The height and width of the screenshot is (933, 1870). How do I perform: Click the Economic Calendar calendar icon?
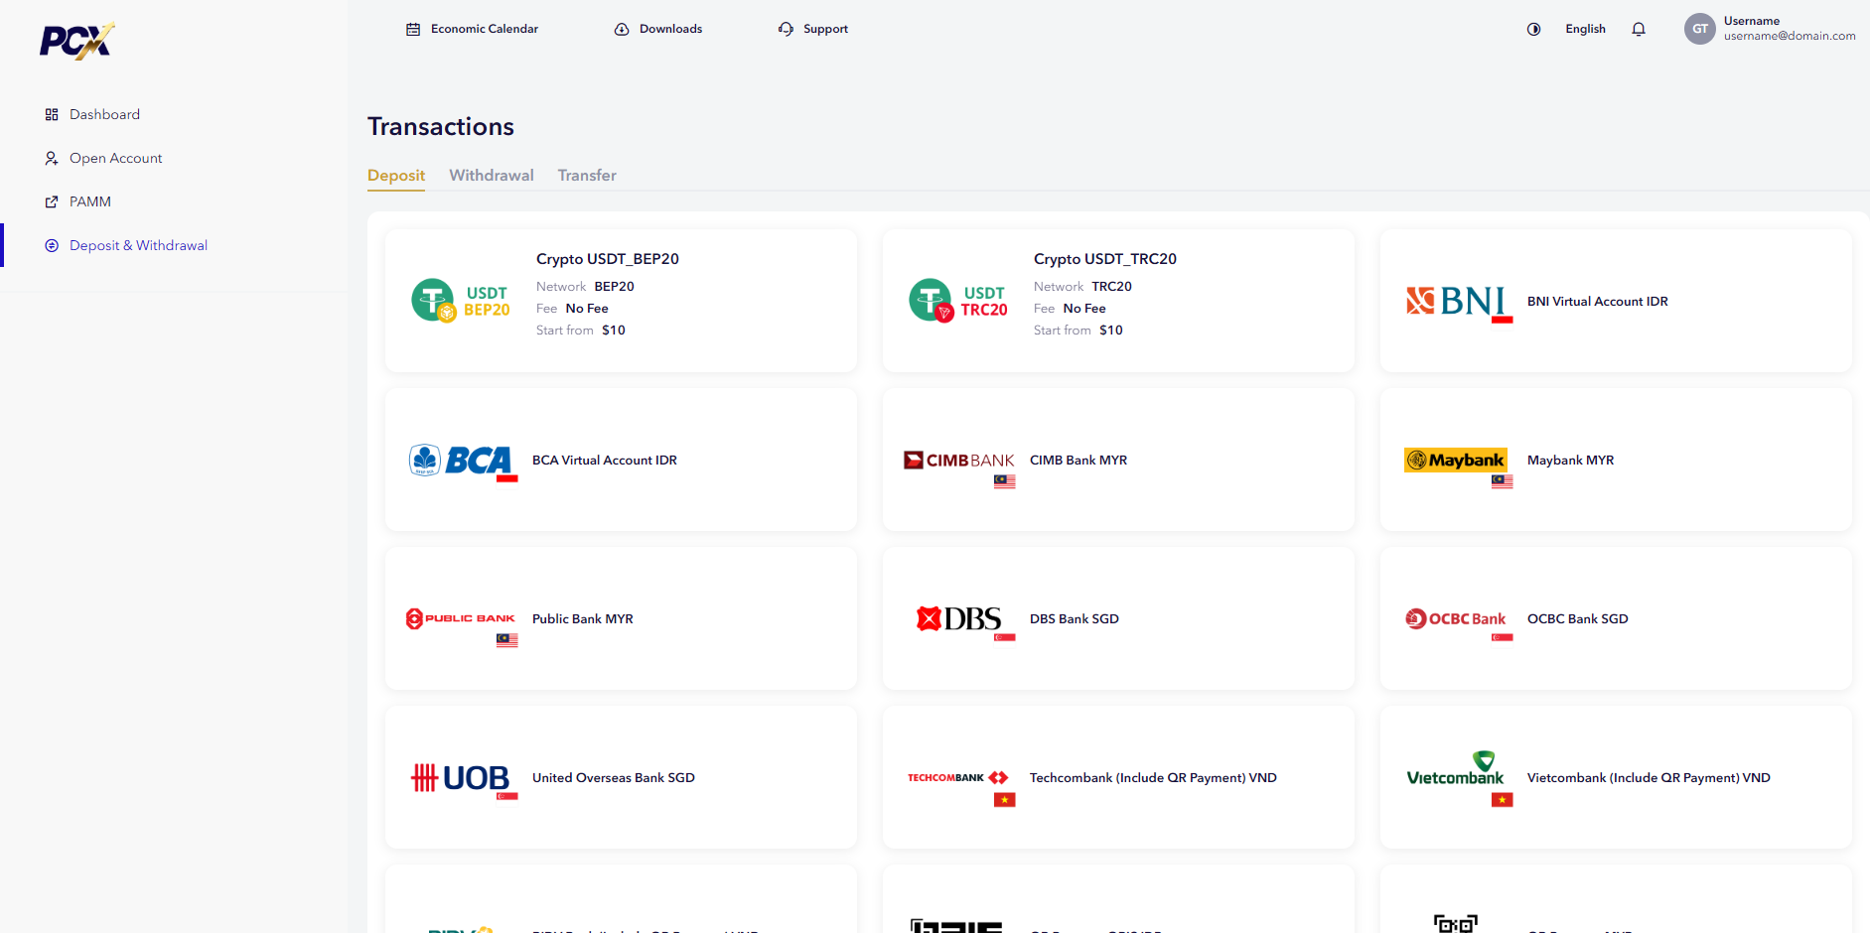pyautogui.click(x=413, y=29)
